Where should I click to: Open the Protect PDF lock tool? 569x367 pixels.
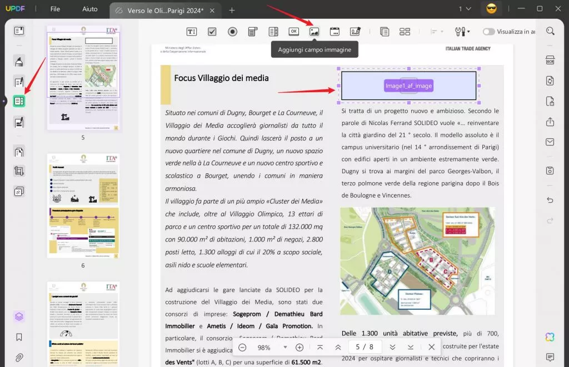click(x=550, y=101)
